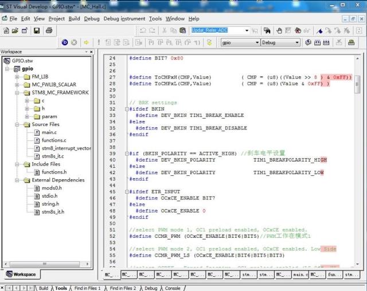Open the find text combo dropdown
367x291 pixels.
tap(247, 30)
